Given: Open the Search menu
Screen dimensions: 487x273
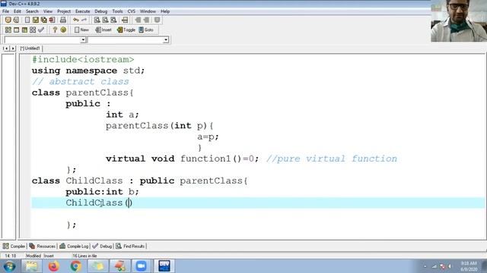Looking at the screenshot, I should click(32, 11).
